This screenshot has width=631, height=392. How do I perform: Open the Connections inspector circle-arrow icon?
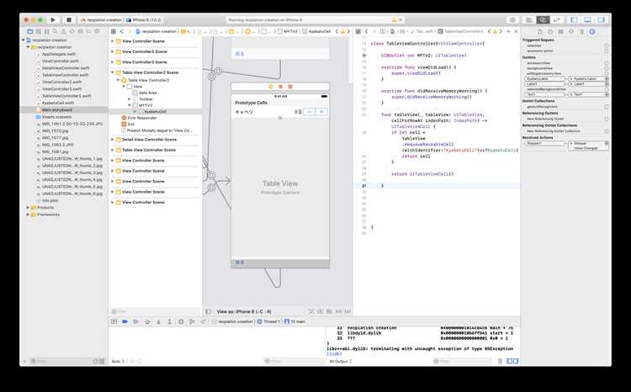coord(592,31)
